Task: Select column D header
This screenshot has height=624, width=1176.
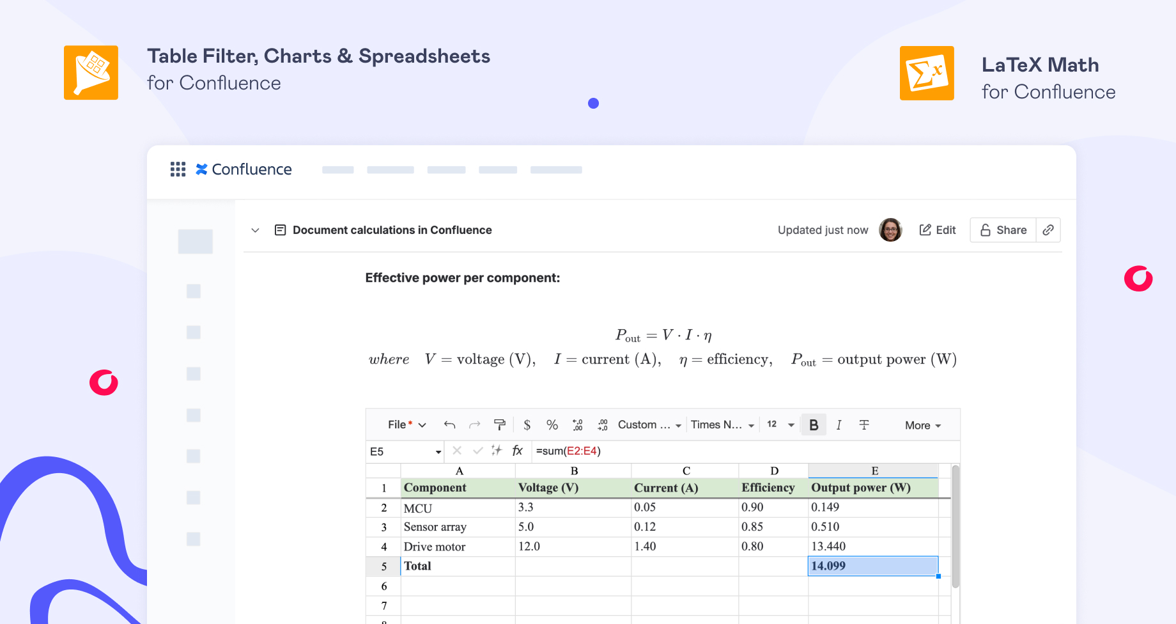Action: [x=773, y=471]
